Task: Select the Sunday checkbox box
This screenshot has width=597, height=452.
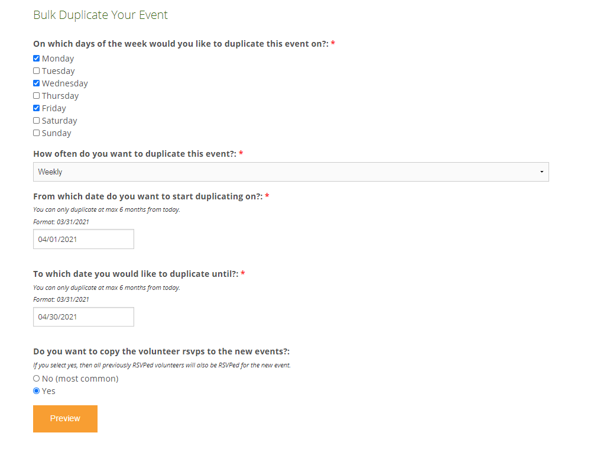Action: (x=37, y=133)
